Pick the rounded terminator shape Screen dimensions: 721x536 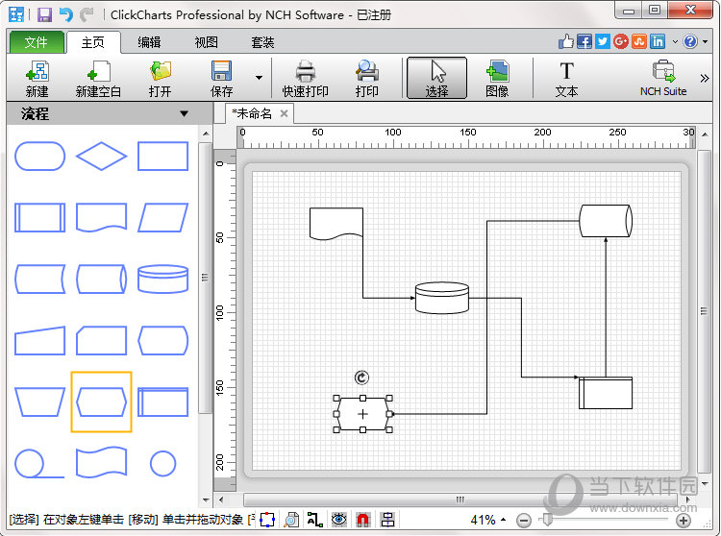(x=40, y=157)
